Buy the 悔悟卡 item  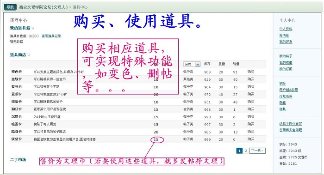tap(251, 102)
